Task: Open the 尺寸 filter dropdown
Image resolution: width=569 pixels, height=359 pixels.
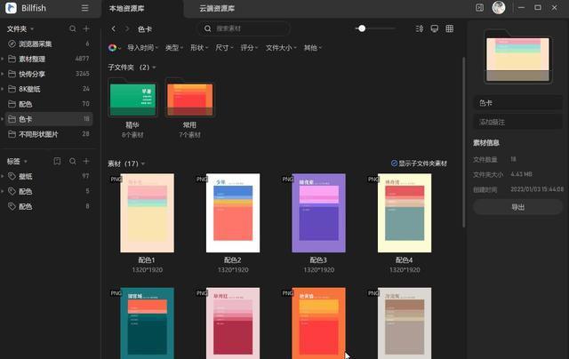Action: point(224,47)
